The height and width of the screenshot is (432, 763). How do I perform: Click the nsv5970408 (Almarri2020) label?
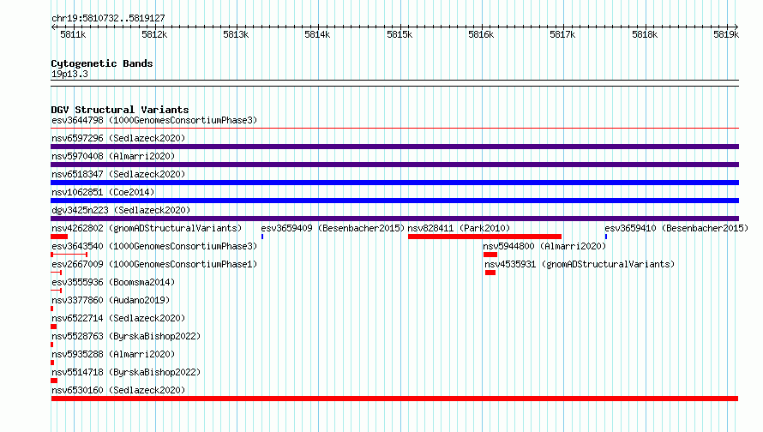113,156
